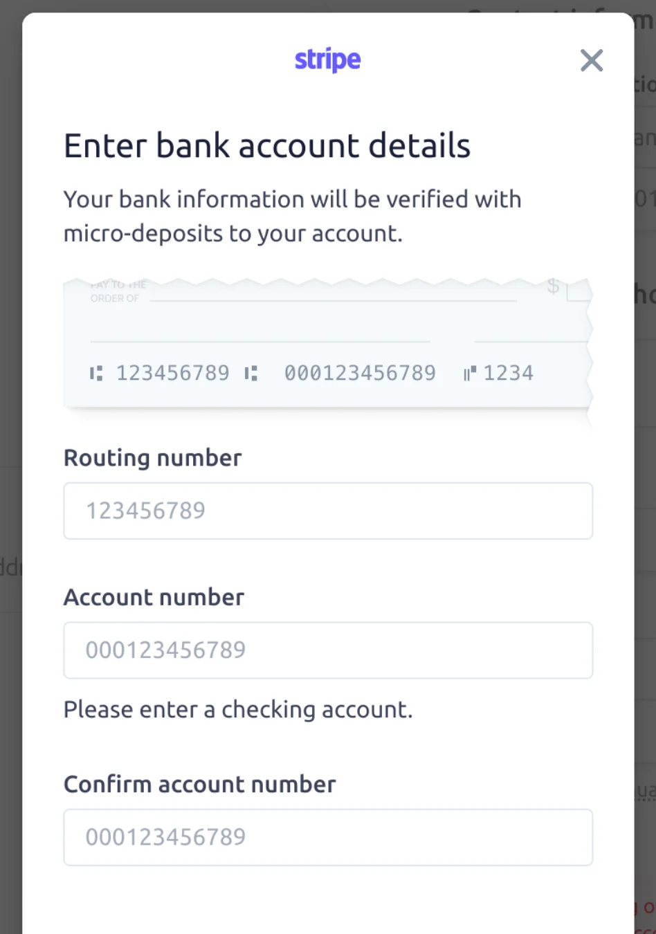Click the transit symbol after routing digits

coord(251,374)
